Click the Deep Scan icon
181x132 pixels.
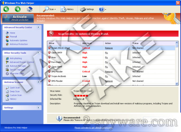(7, 91)
